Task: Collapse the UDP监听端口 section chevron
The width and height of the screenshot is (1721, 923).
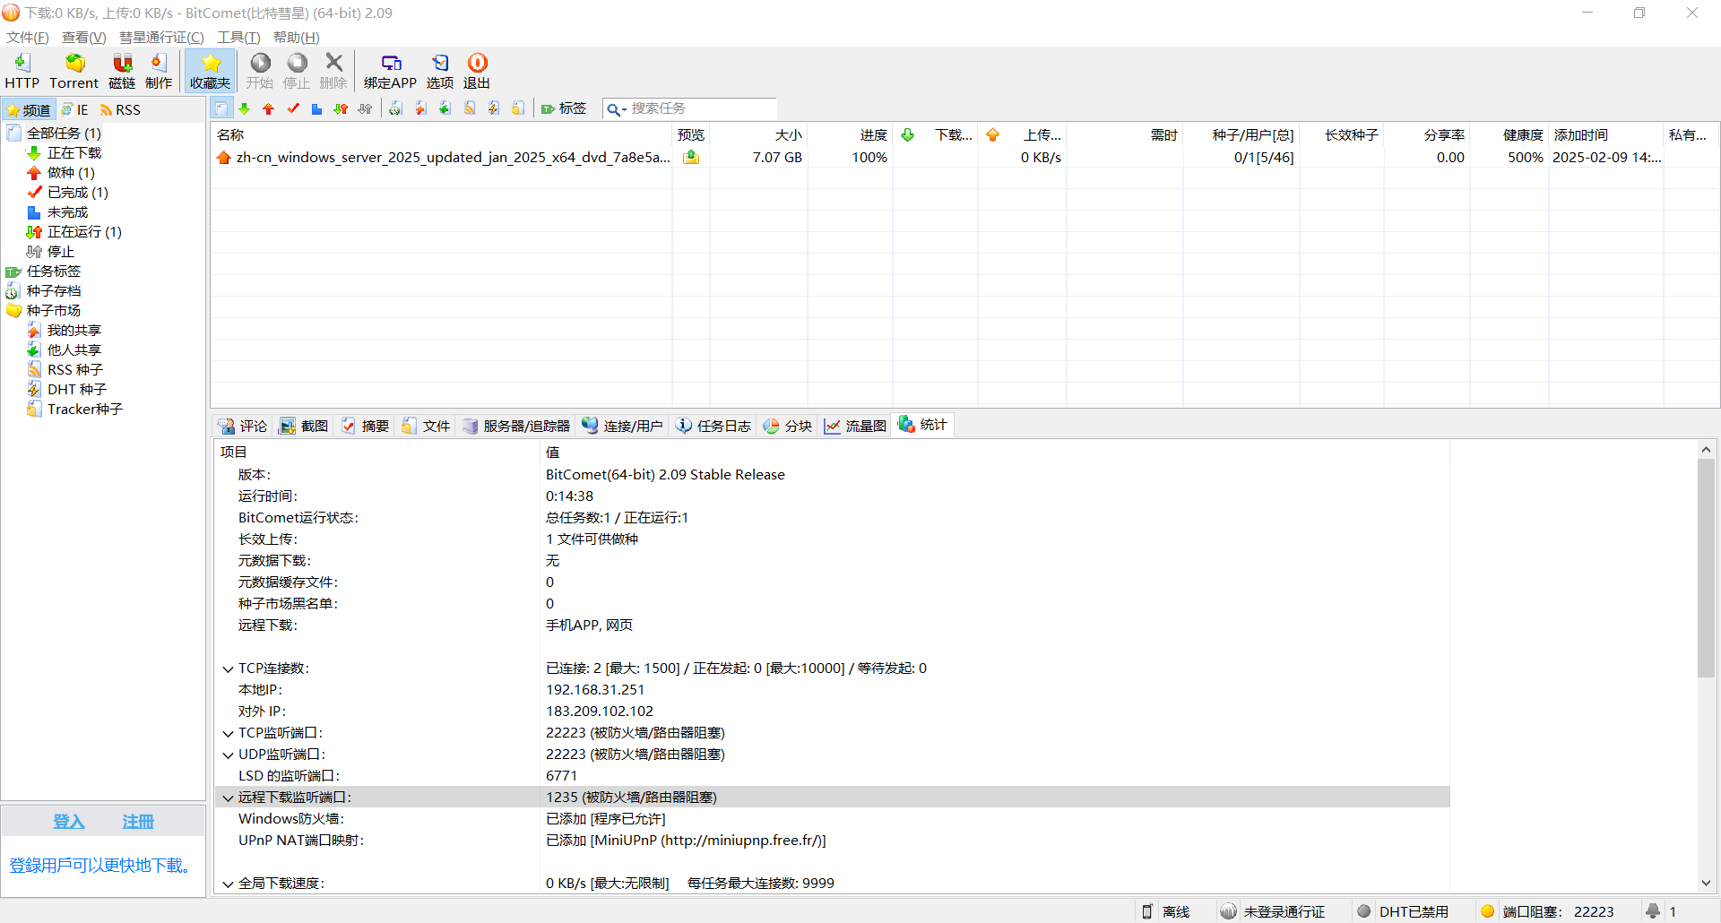Action: coord(228,755)
